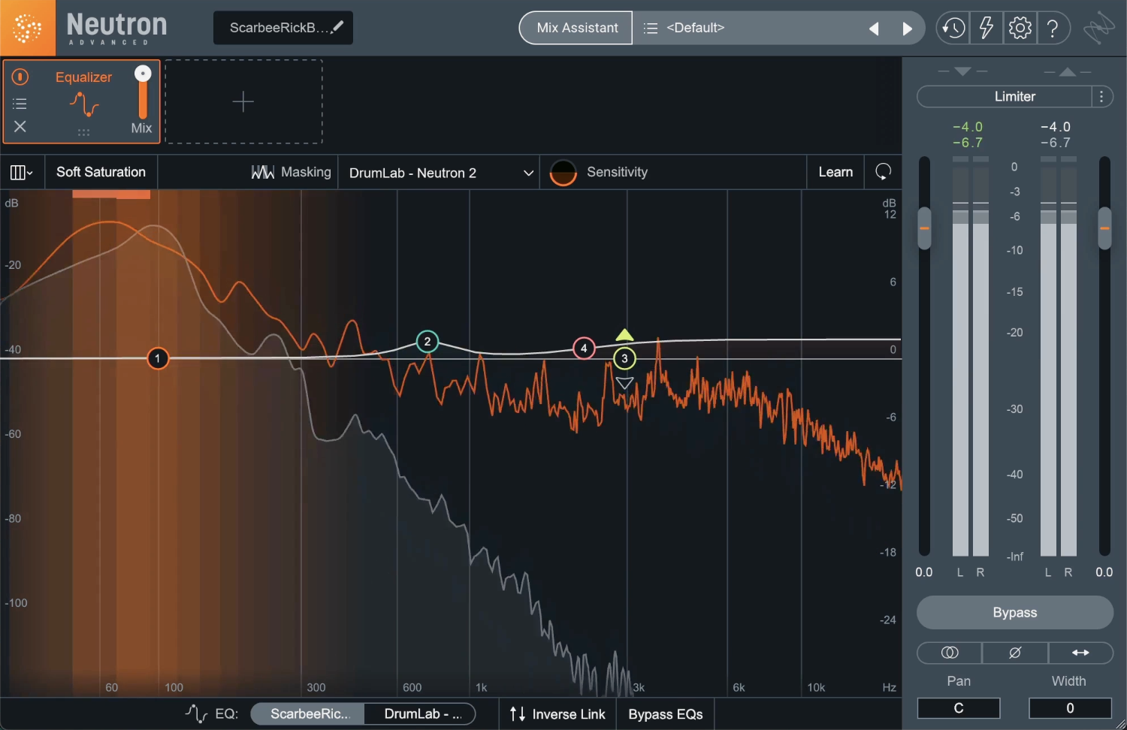Click the ScarbeeRickB… track name field
Image resolution: width=1127 pixels, height=730 pixels.
[283, 28]
